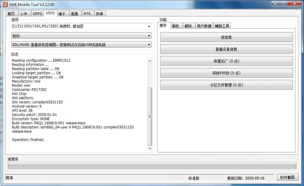The height and width of the screenshot is (186, 304).
Task: Open the EDL/9008 connection mode dropdown
Action: pos(81,45)
